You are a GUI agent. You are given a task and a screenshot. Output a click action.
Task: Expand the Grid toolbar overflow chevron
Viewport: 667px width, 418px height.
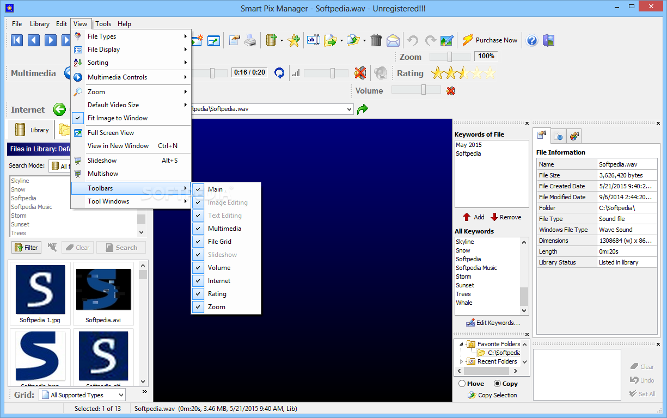point(145,391)
